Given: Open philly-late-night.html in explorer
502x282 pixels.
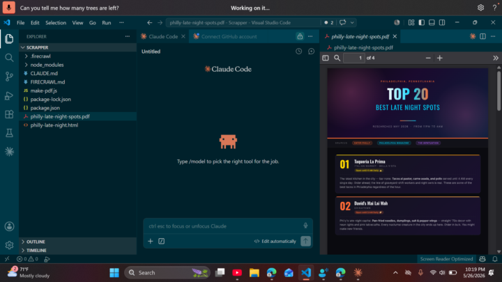Looking at the screenshot, I should pos(54,125).
